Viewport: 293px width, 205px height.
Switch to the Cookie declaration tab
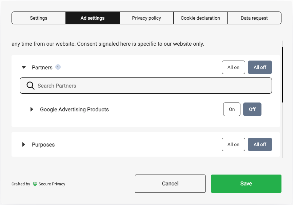[200, 18]
